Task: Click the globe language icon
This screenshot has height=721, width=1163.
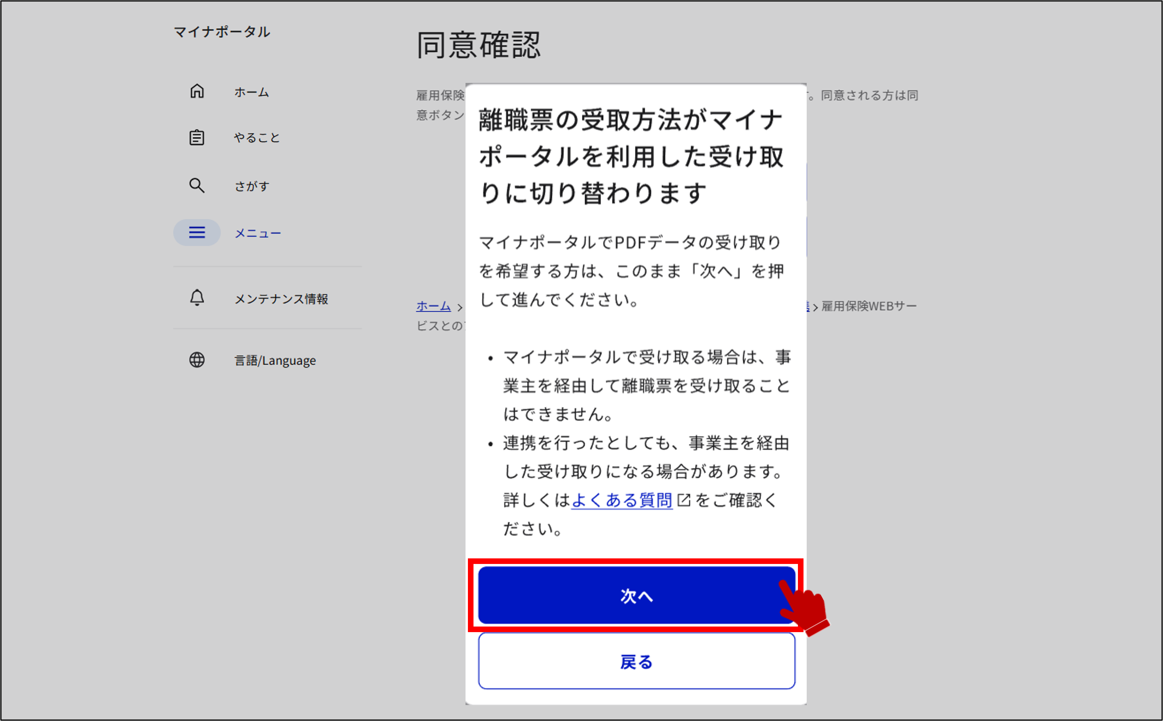Action: tap(197, 360)
